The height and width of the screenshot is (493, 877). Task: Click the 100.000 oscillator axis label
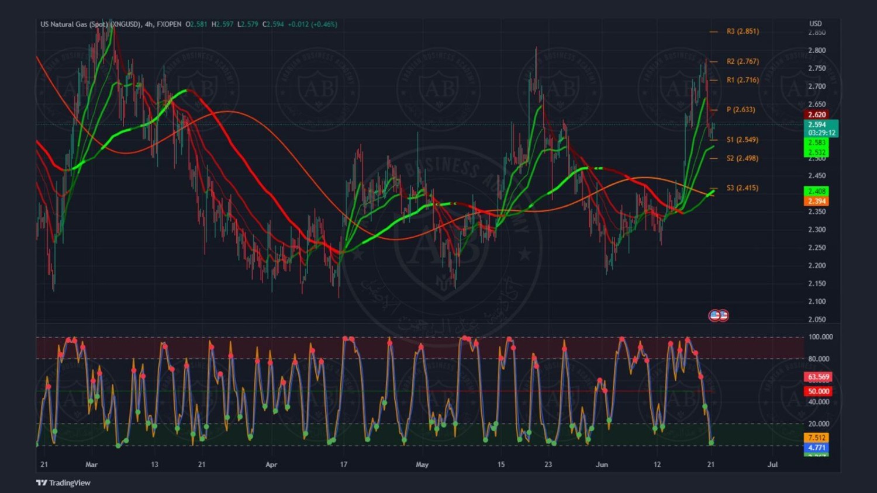(820, 337)
